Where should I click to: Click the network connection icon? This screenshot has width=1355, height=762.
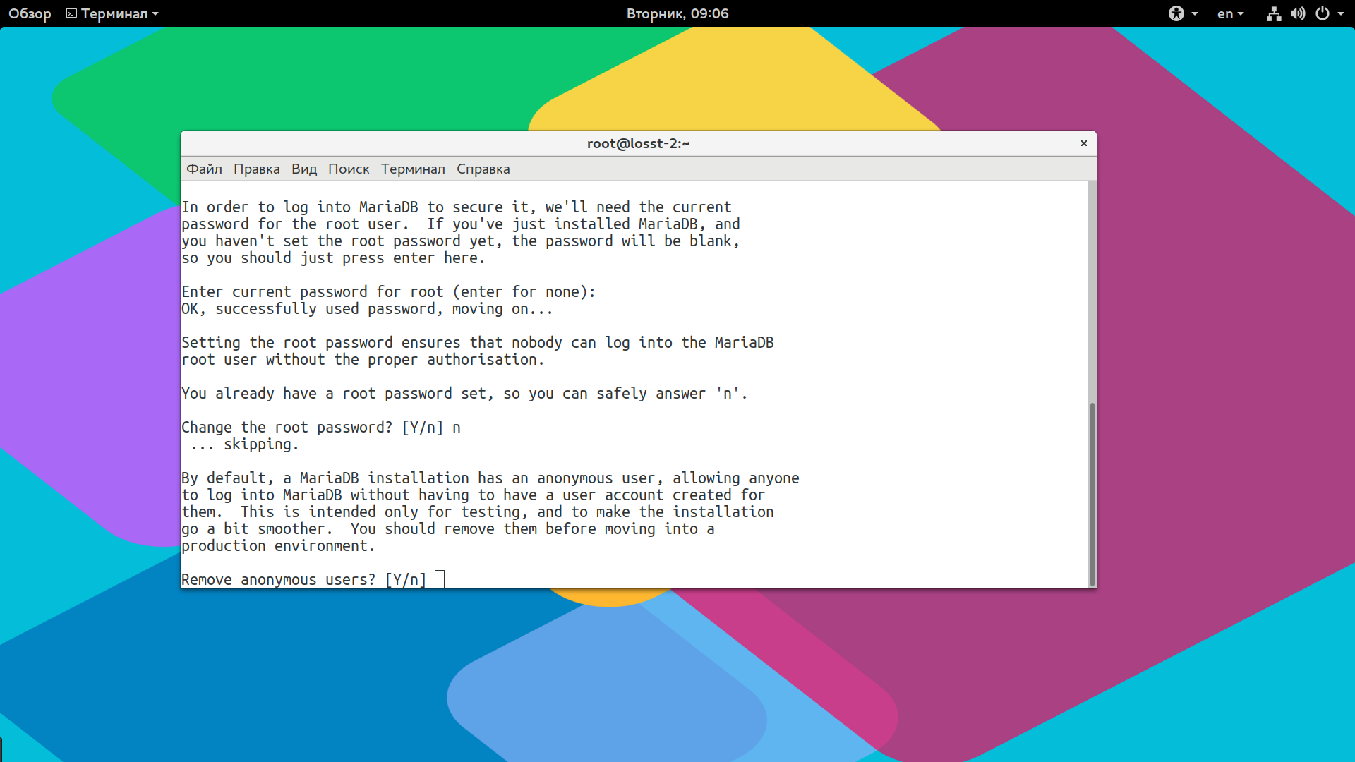(x=1274, y=13)
